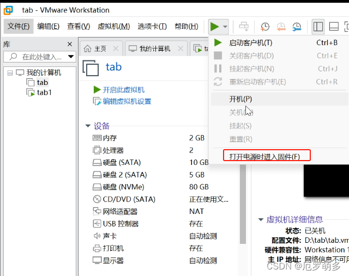Click the VMware Workstation logo icon

pos(8,10)
